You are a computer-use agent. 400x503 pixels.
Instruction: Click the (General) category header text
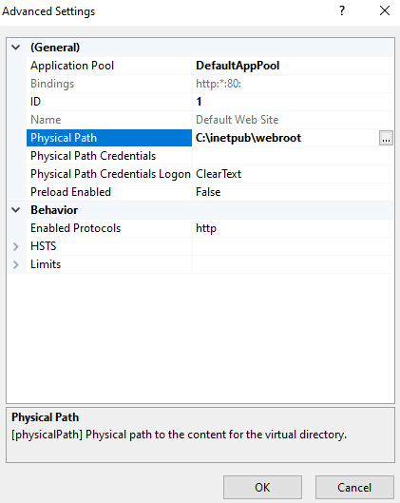click(55, 48)
